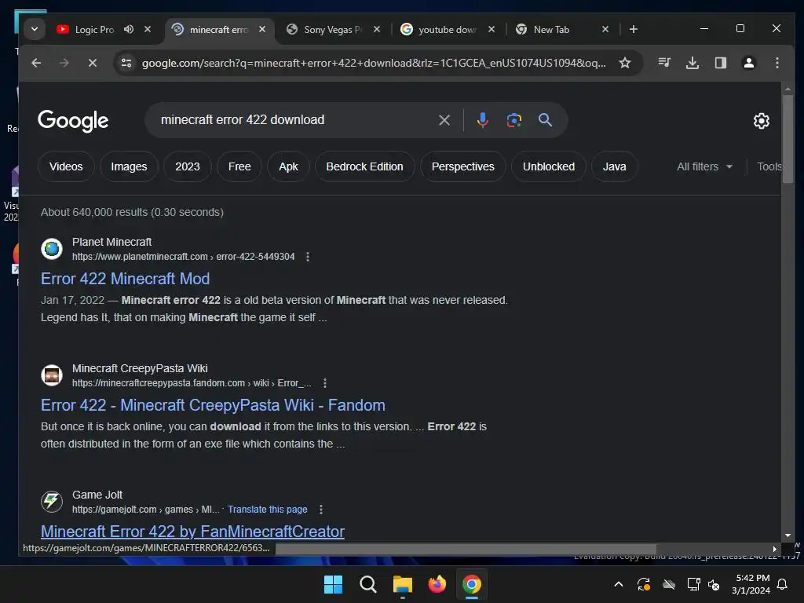Open Error 422 Minecraft Mod result

pos(125,279)
